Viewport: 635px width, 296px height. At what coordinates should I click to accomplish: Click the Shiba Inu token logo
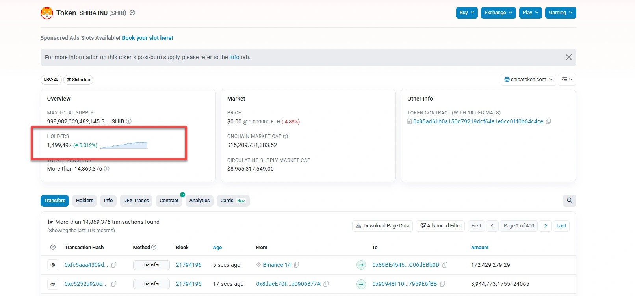point(47,13)
